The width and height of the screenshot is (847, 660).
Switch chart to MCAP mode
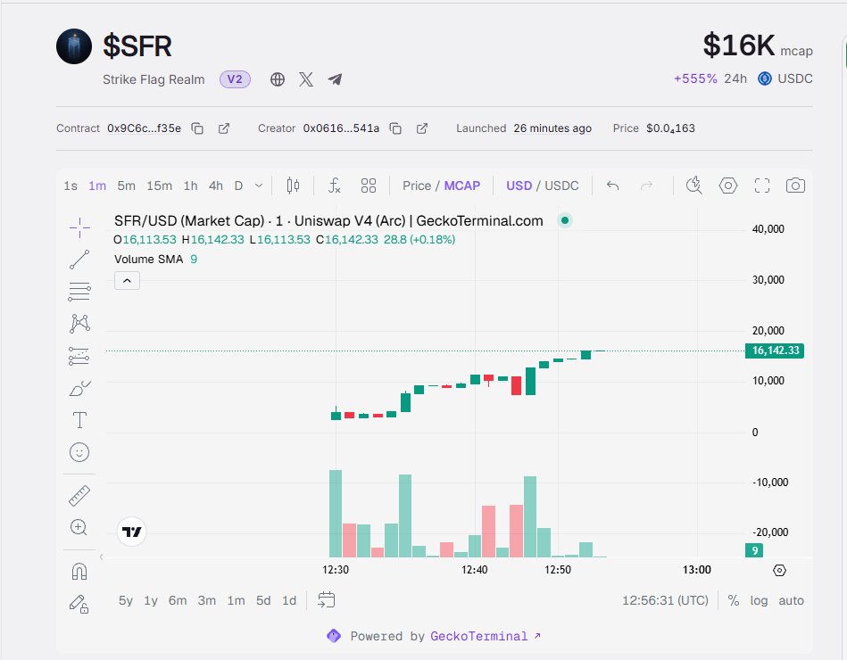tap(461, 186)
